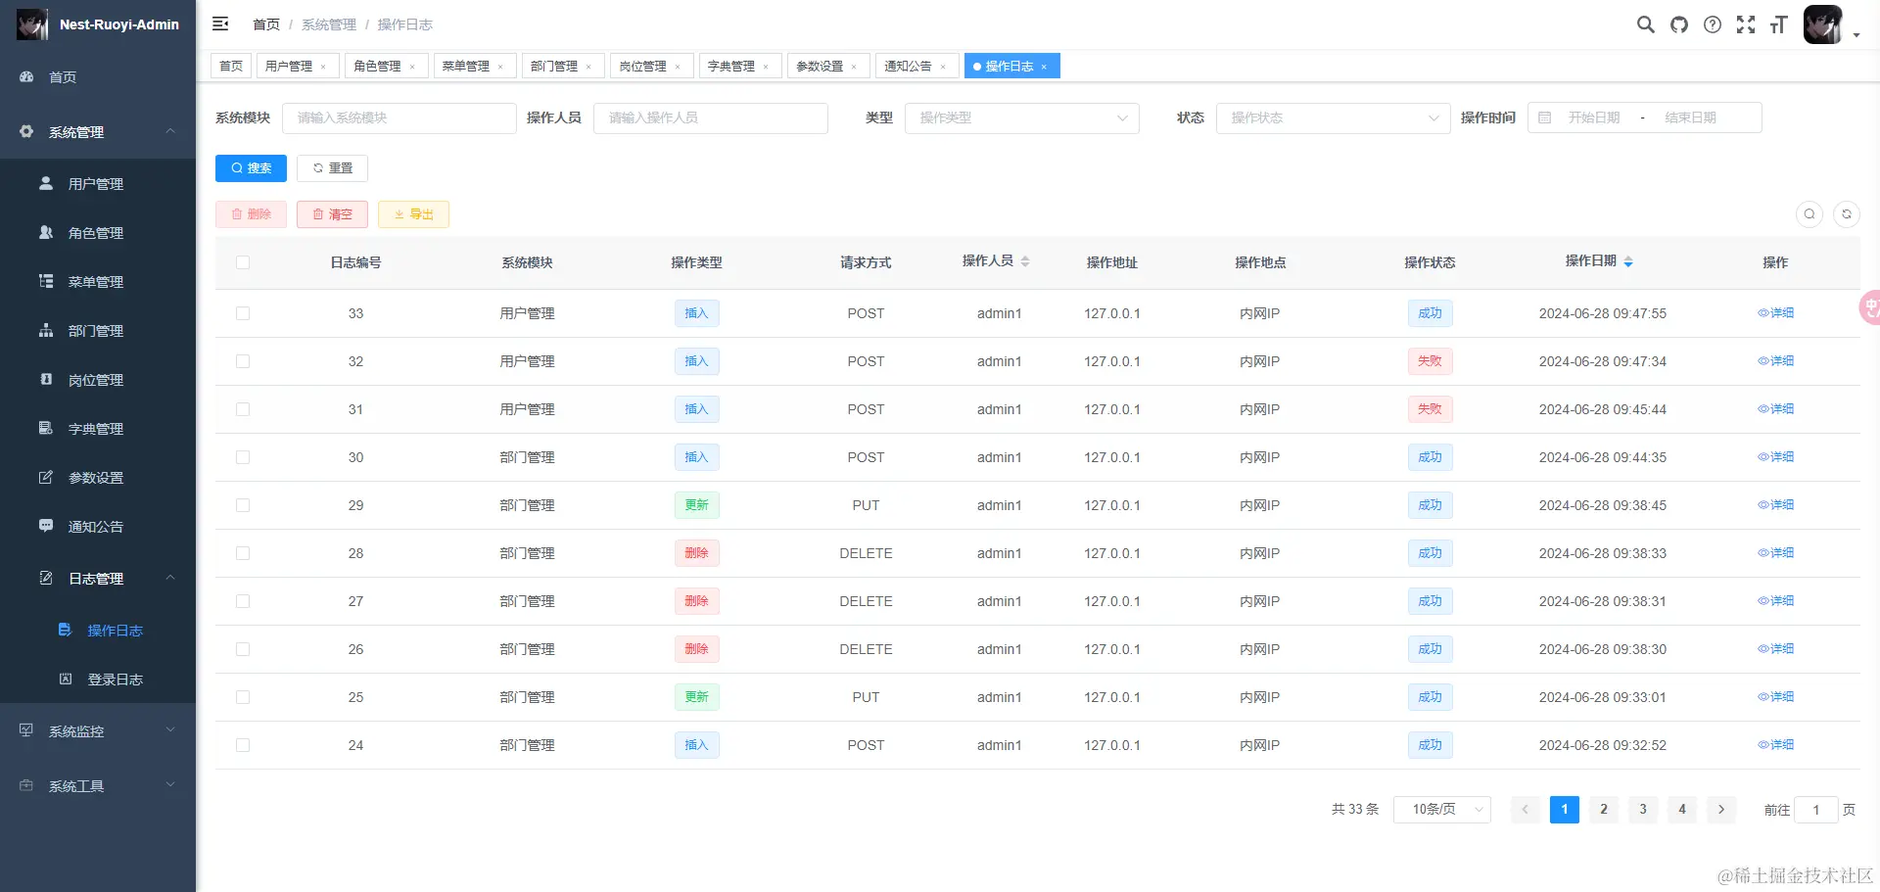Expand the 系统监控 sidebar group

click(x=98, y=731)
